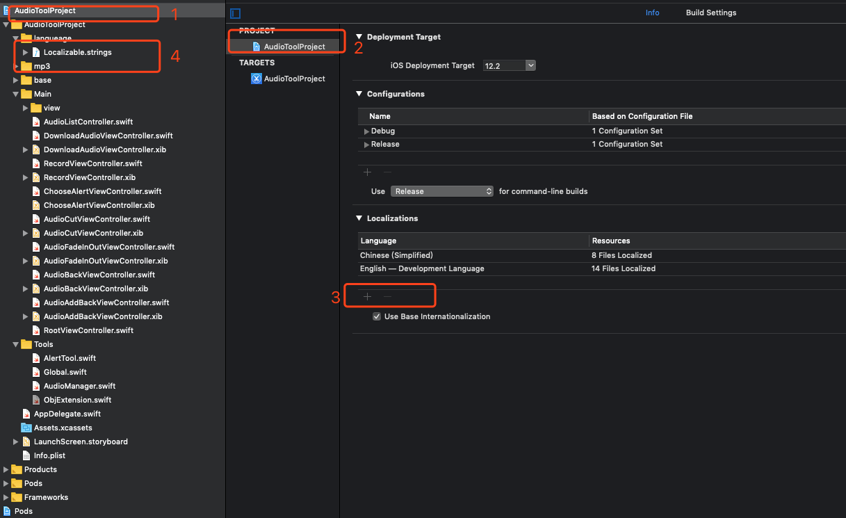Screen dimensions: 846x518
Task: Expand the Debug configuration row
Action: [367, 131]
